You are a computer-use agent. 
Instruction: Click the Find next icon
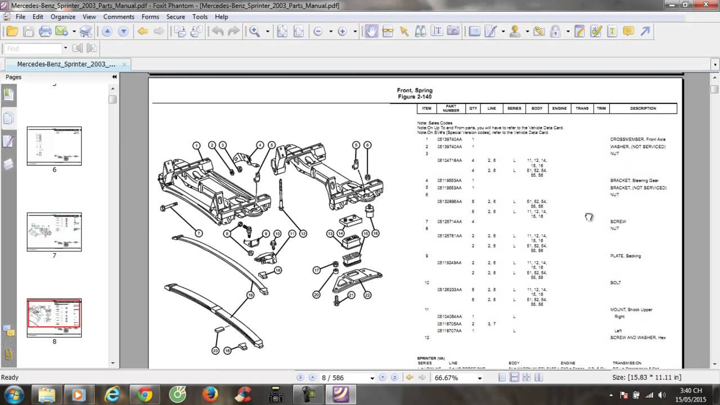[x=91, y=48]
